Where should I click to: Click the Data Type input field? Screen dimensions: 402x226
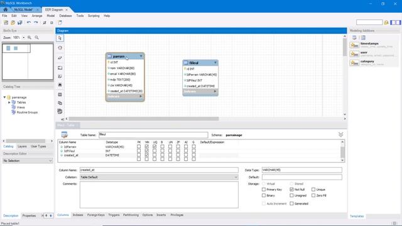click(301, 170)
